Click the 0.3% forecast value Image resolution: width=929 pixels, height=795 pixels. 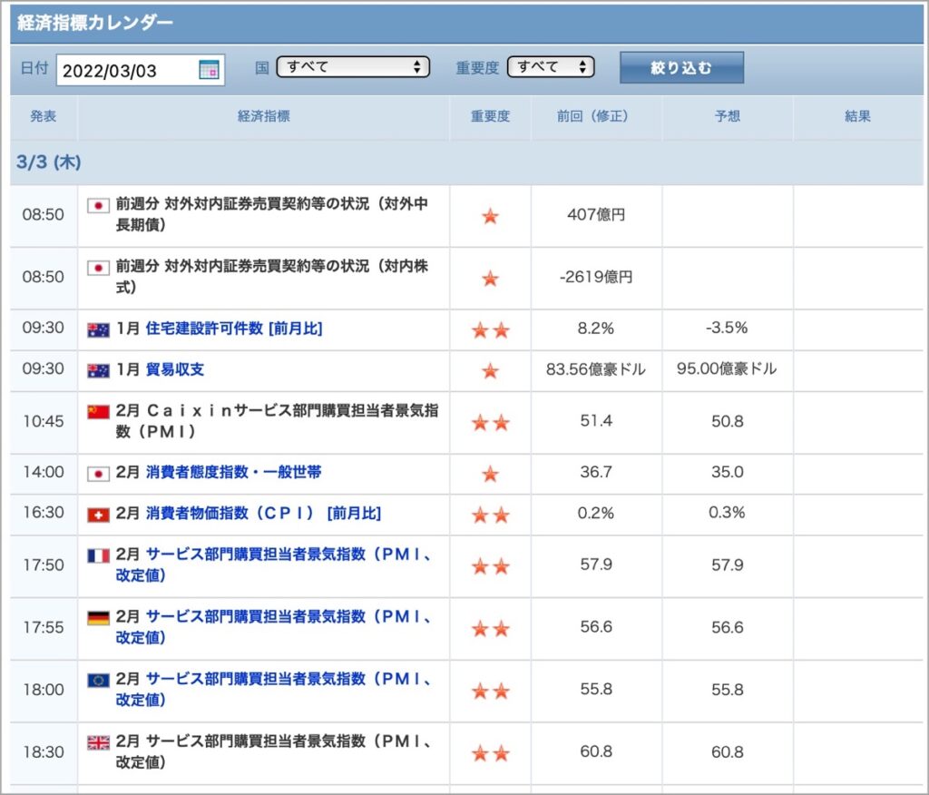click(727, 512)
